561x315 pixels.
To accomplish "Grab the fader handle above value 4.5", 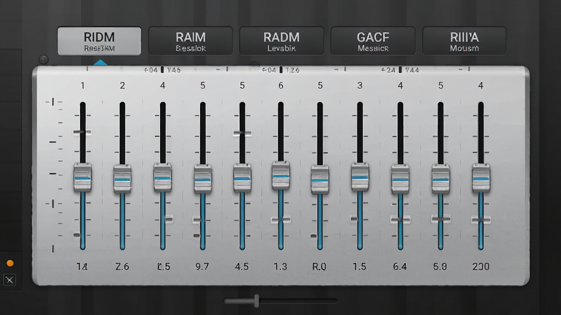I will [242, 178].
